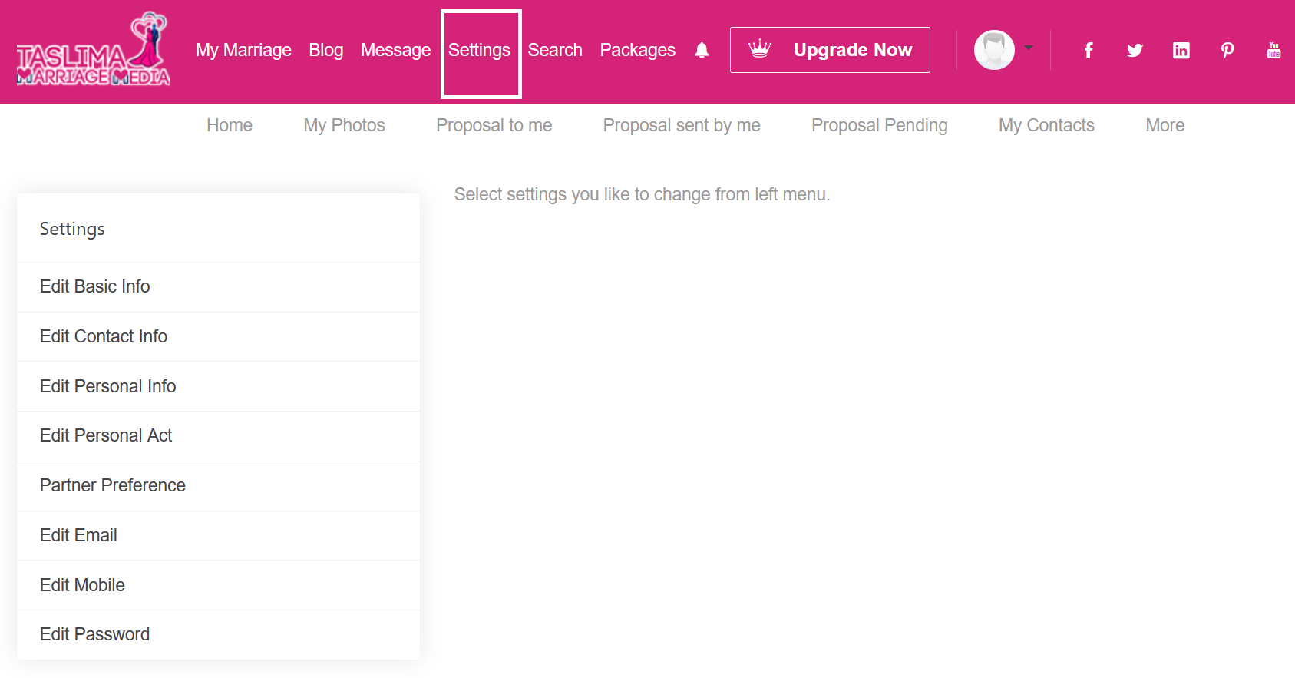Open the Settings menu item
The width and height of the screenshot is (1295, 678).
coord(480,51)
